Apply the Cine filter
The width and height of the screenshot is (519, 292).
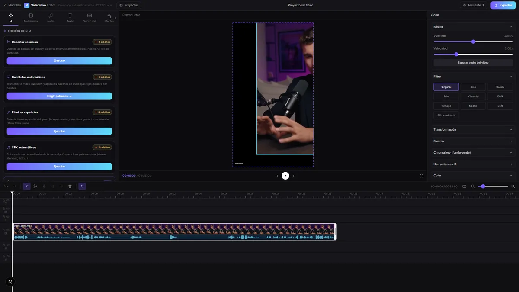click(x=473, y=87)
